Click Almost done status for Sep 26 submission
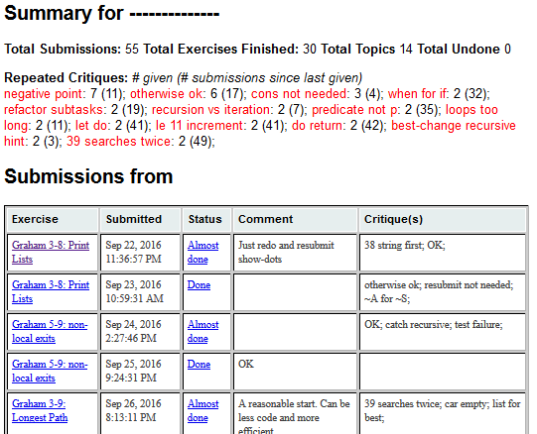This screenshot has height=434, width=537. pyautogui.click(x=202, y=411)
